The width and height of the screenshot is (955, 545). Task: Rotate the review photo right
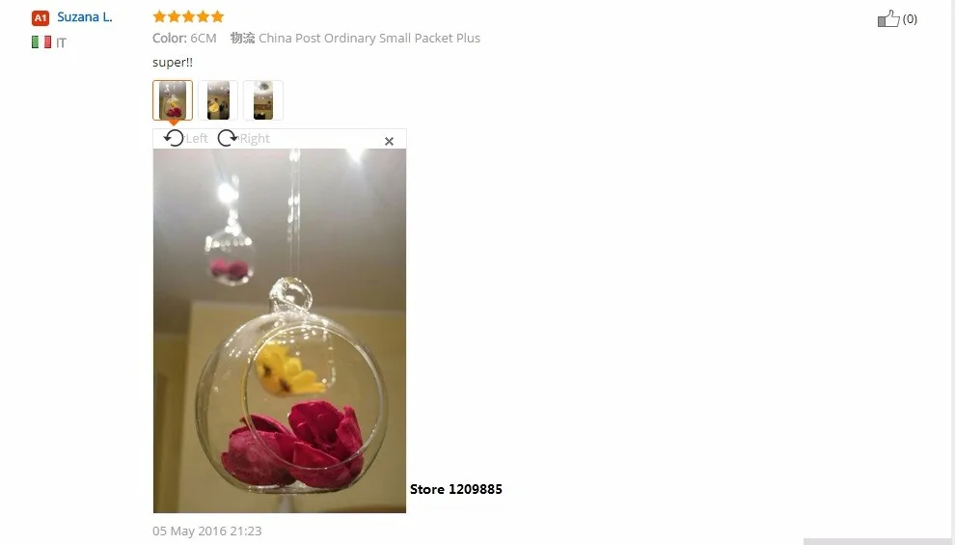(228, 138)
